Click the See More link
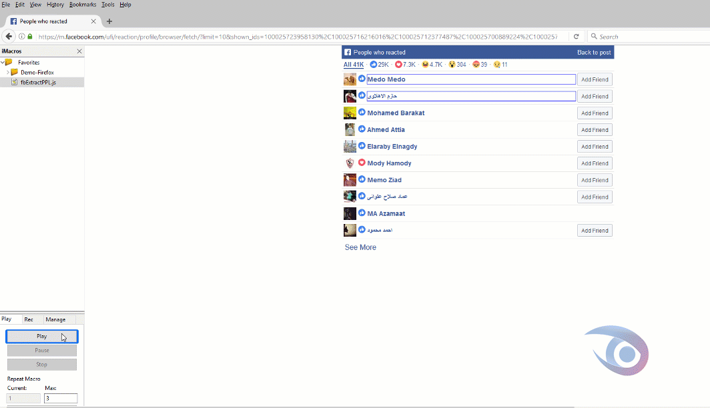This screenshot has height=408, width=710. tap(360, 247)
